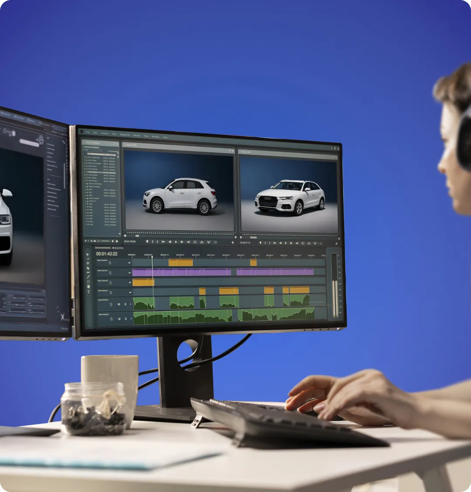
Task: Select the Selection arrow tool
Action: point(88,254)
